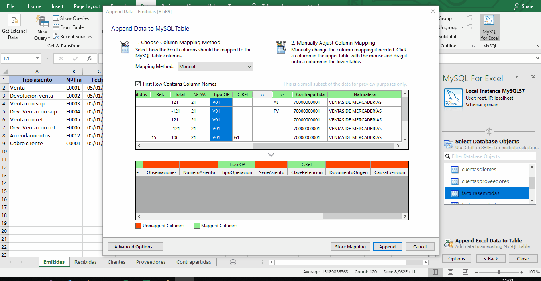Switch to the Home ribbon tab

click(35, 6)
